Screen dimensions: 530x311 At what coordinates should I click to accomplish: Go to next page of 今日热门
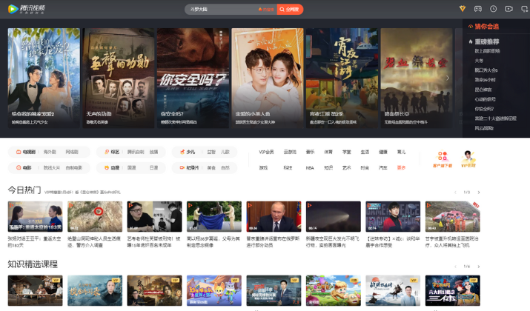click(x=479, y=193)
